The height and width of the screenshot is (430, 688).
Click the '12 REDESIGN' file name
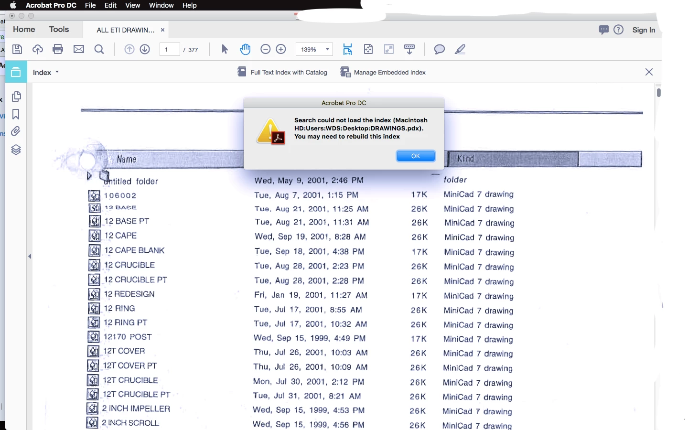point(129,294)
